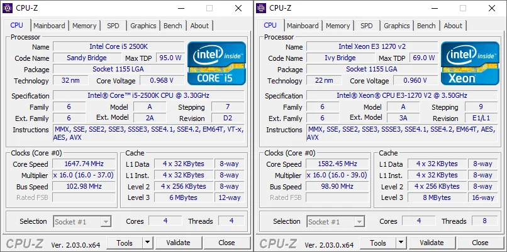The height and width of the screenshot is (252, 507).
Task: Select the CPU tab in the left window
Action: (16, 25)
